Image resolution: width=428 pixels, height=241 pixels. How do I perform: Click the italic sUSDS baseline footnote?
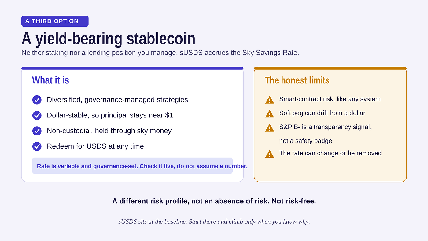[x=214, y=221]
